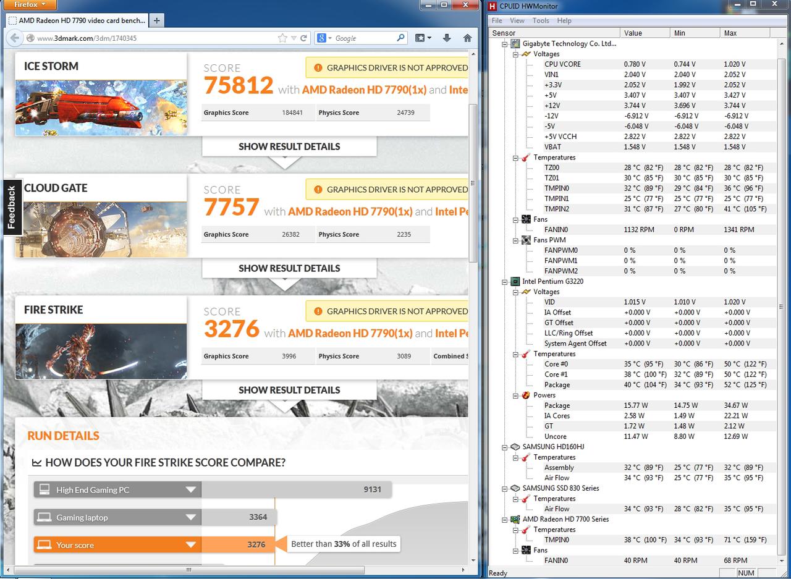
Task: Show Fire Strike result details
Action: (x=289, y=390)
